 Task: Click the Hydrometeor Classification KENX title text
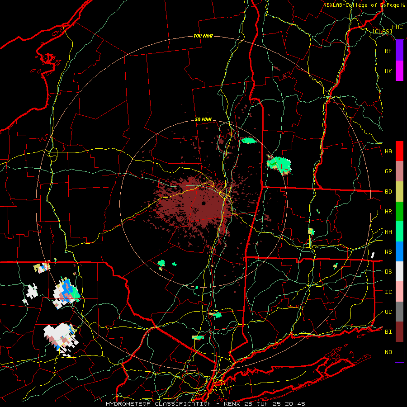[x=206, y=404]
